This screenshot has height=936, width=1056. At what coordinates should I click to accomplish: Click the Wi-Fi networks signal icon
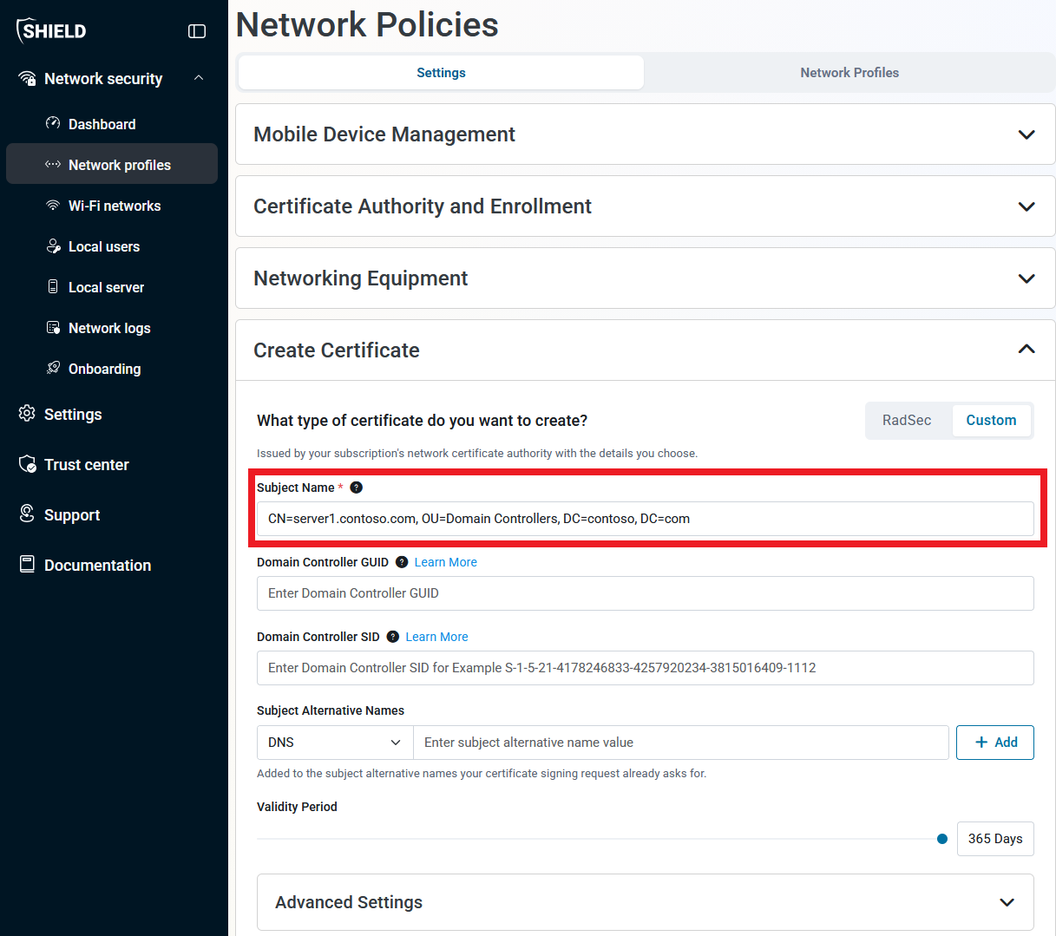point(53,206)
